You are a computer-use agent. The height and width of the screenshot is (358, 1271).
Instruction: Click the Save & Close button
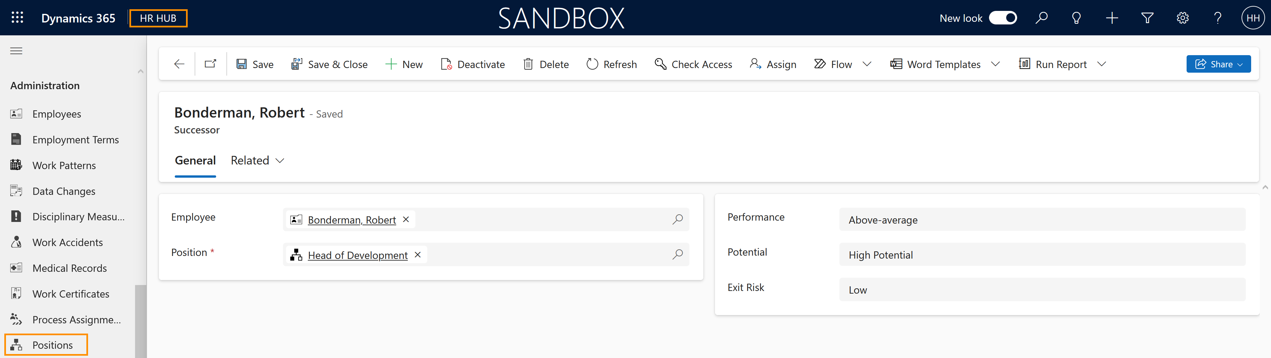pyautogui.click(x=329, y=64)
